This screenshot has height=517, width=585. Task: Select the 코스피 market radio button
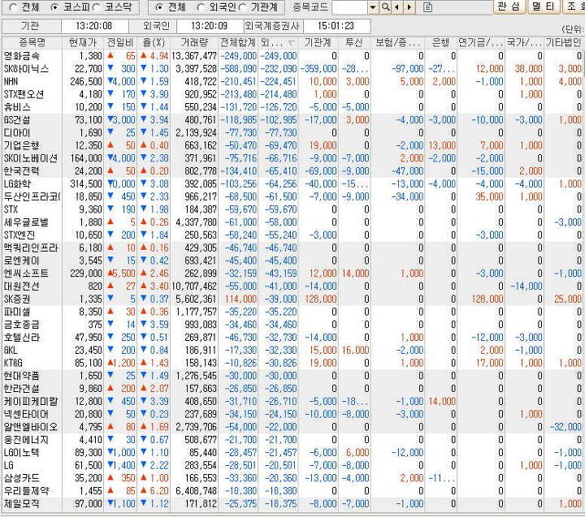coord(54,7)
